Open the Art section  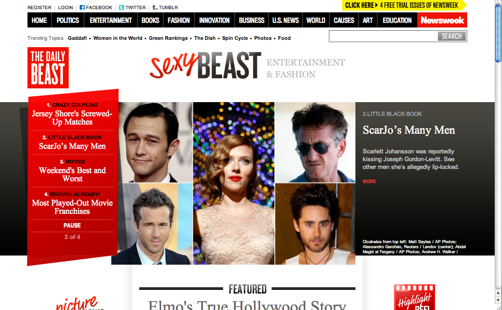click(367, 20)
